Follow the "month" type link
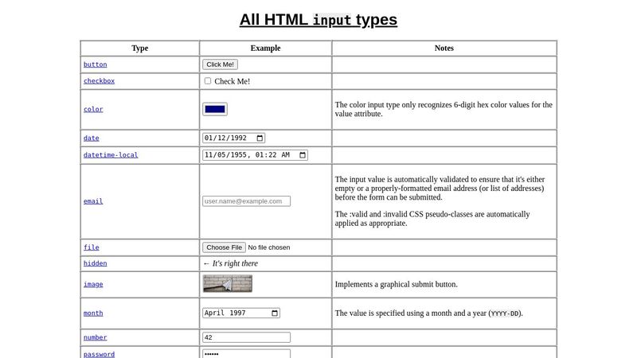637x358 pixels. click(x=93, y=313)
